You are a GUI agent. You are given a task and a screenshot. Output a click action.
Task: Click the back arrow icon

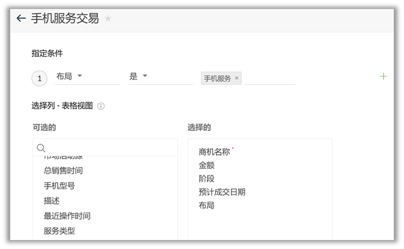pos(21,19)
